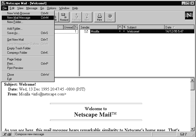Toggle read marker on Welcome! message
The height and width of the screenshot is (137, 196).
coord(124,31)
